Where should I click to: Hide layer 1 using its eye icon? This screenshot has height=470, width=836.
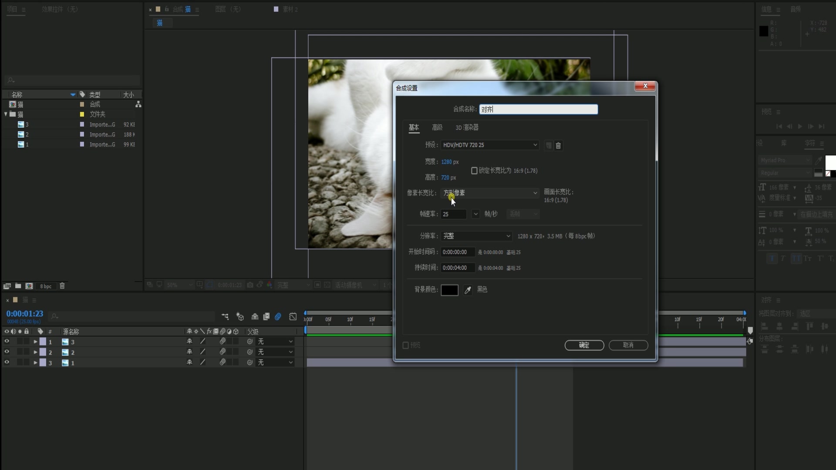coord(7,342)
